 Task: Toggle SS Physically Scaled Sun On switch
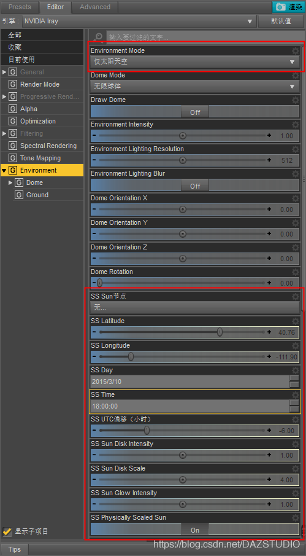[195, 530]
